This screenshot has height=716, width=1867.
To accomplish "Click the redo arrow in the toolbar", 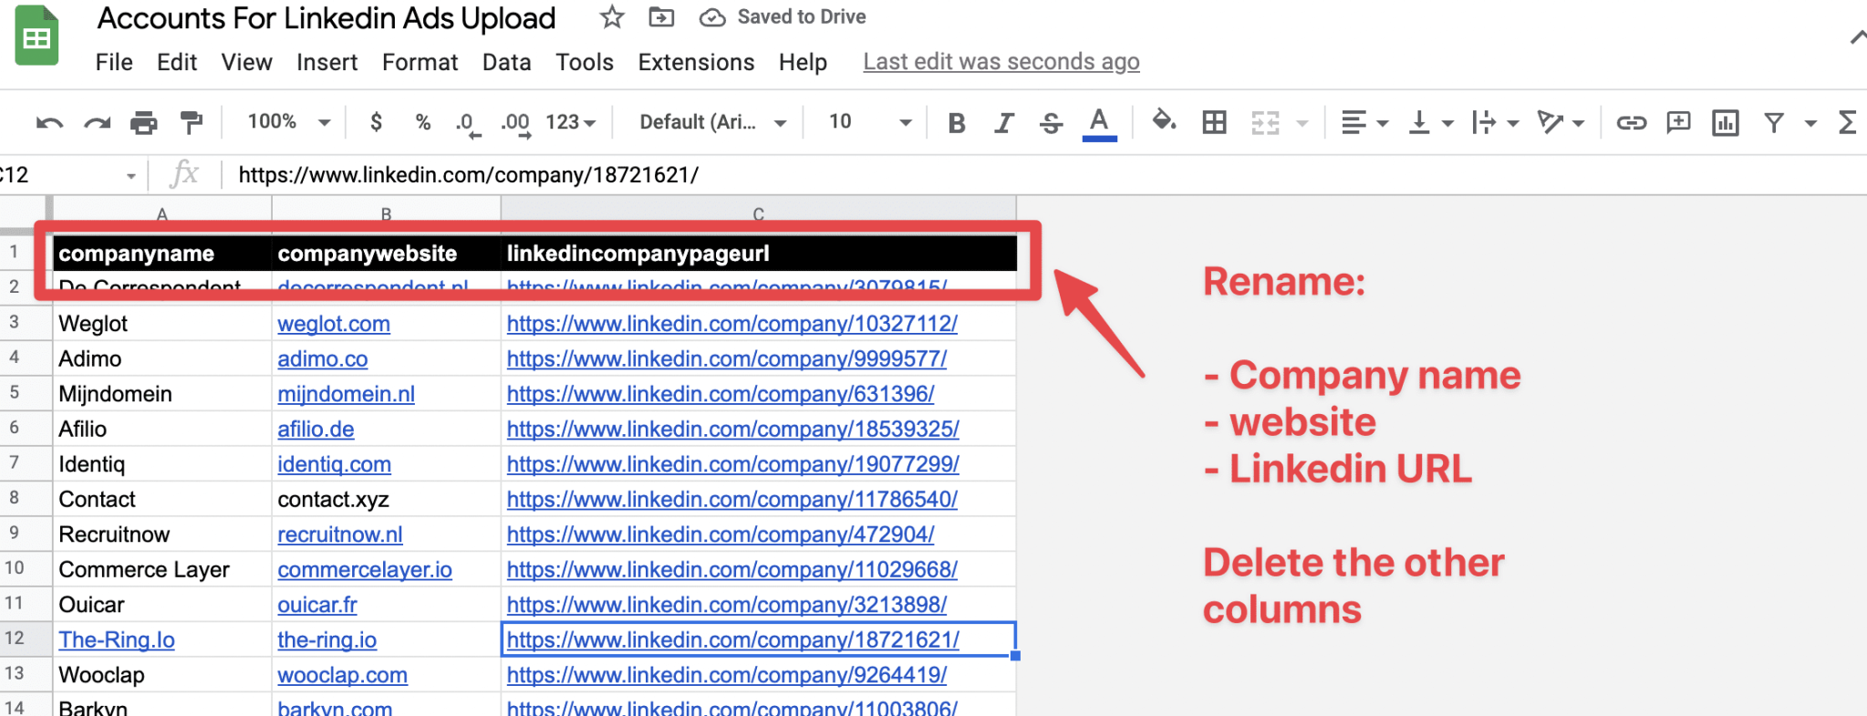I will 97,122.
